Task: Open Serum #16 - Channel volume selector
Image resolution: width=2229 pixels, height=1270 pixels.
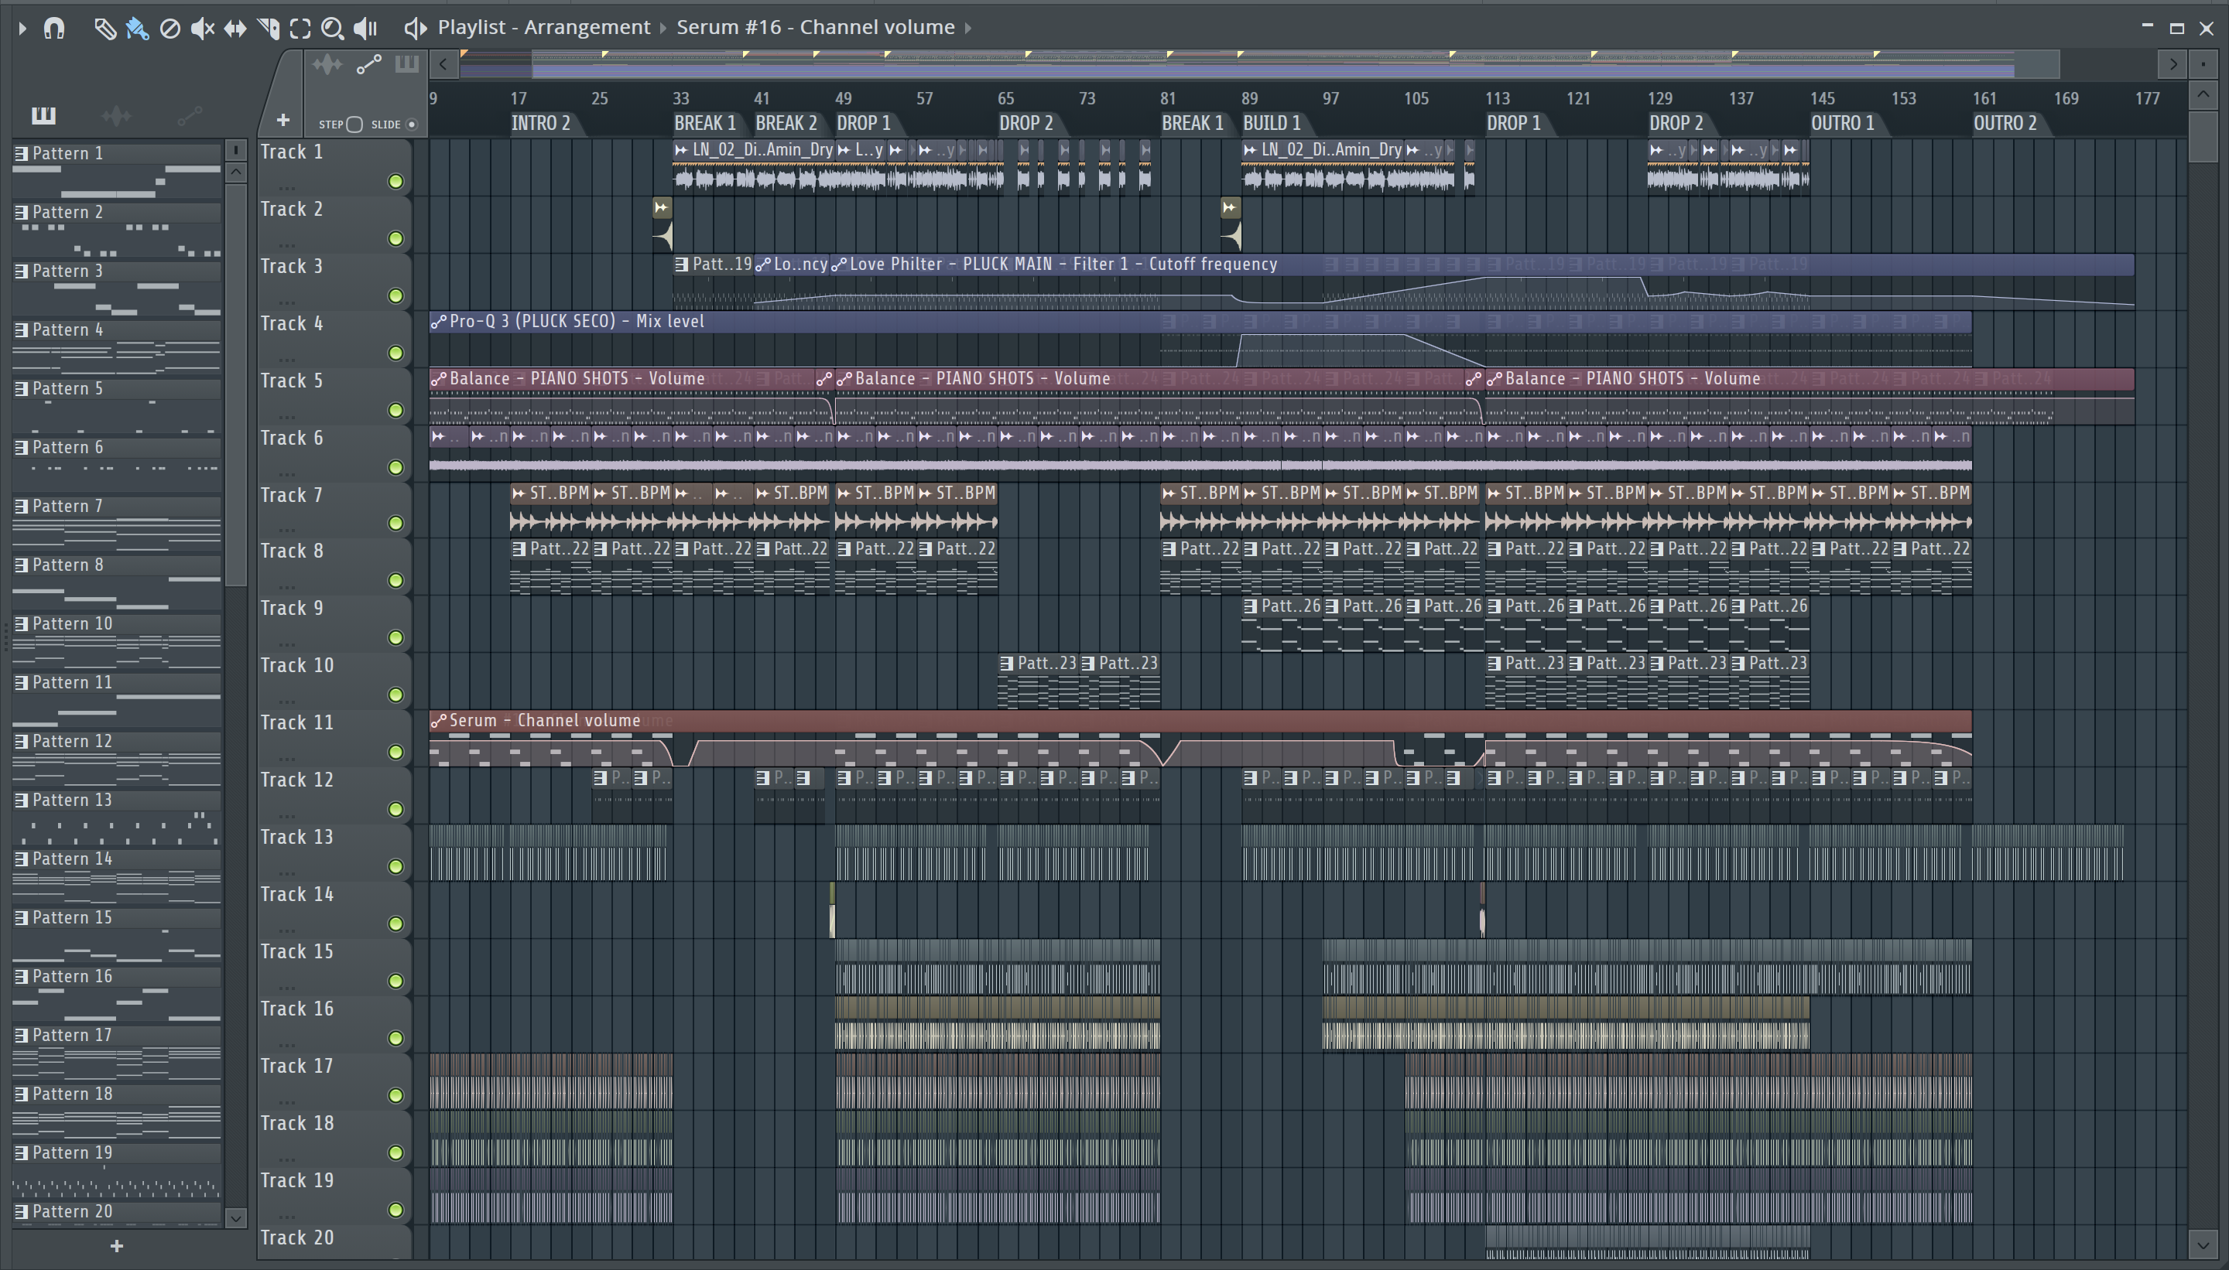Action: pos(815,27)
